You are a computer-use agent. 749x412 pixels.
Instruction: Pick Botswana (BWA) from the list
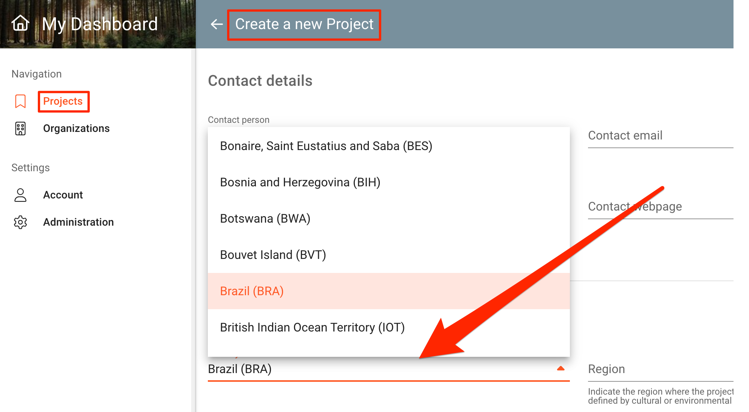point(265,218)
